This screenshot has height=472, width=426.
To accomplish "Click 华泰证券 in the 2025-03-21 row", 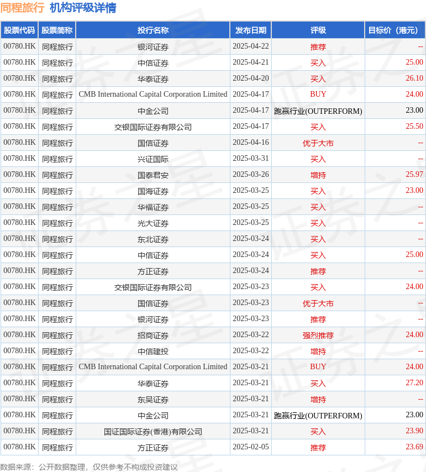I will pyautogui.click(x=153, y=384).
